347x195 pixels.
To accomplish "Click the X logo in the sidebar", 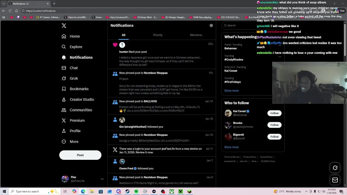I will pos(64,26).
